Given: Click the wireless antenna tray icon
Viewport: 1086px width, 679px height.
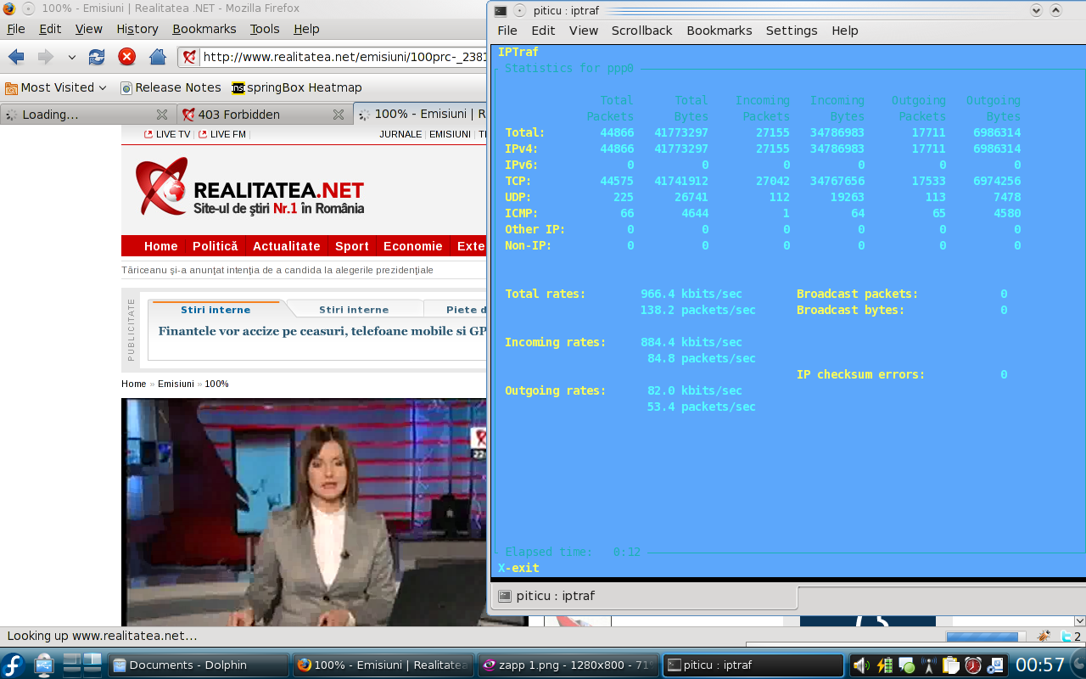Looking at the screenshot, I should click(x=929, y=665).
